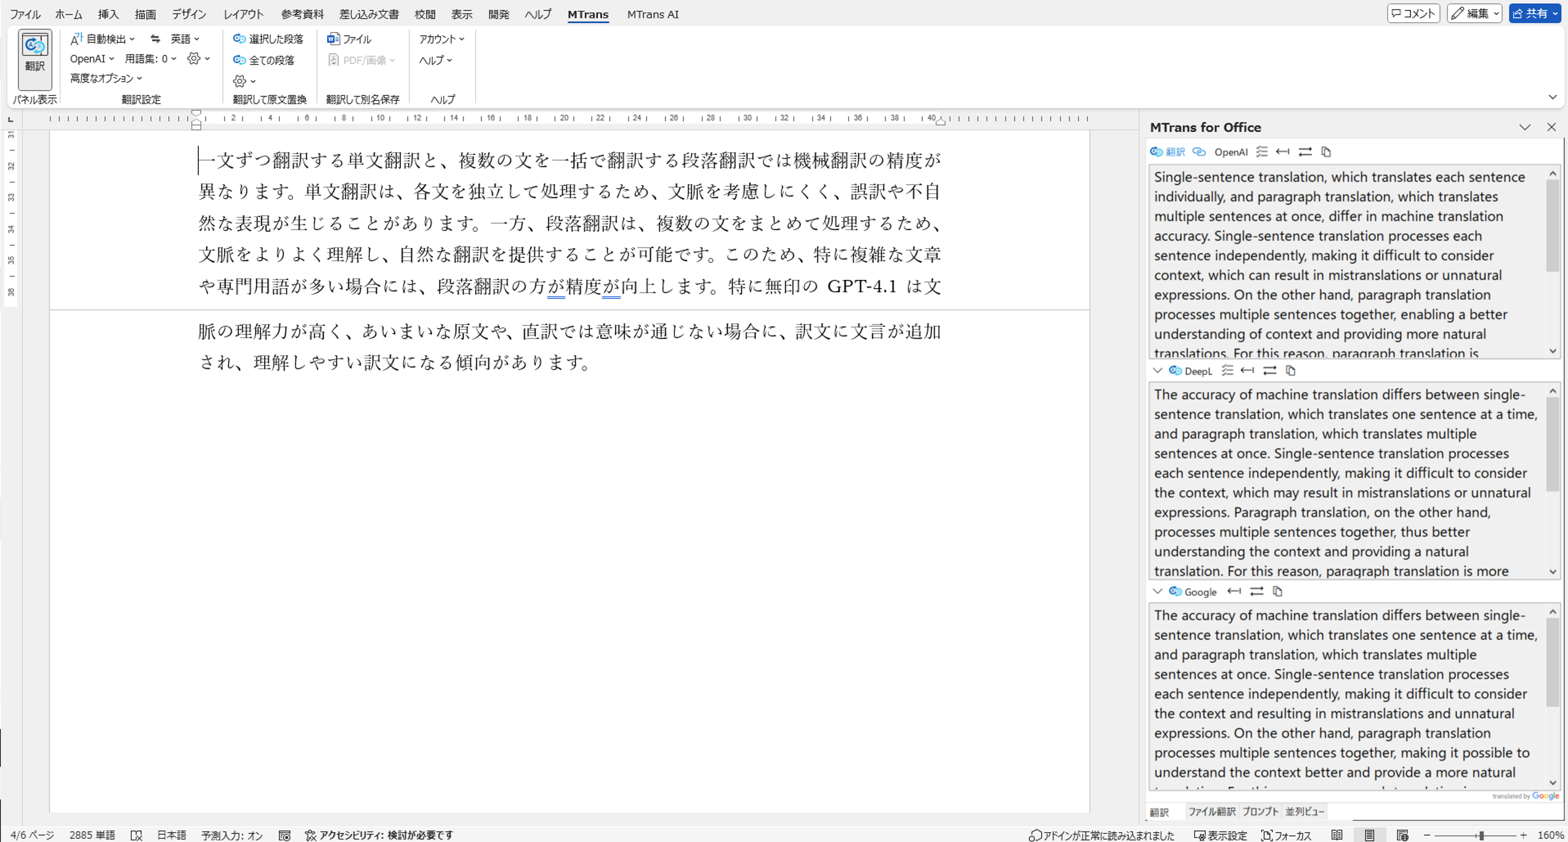Click the insert-arrow icon next to DeepL
The image size is (1568, 842).
pos(1247,371)
